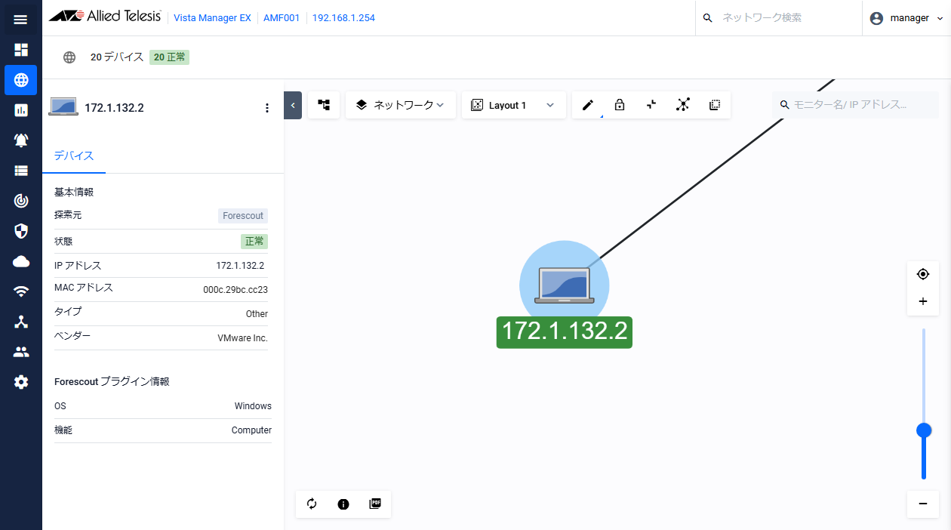The height and width of the screenshot is (530, 951).
Task: Click the Other type value
Action: 257,314
